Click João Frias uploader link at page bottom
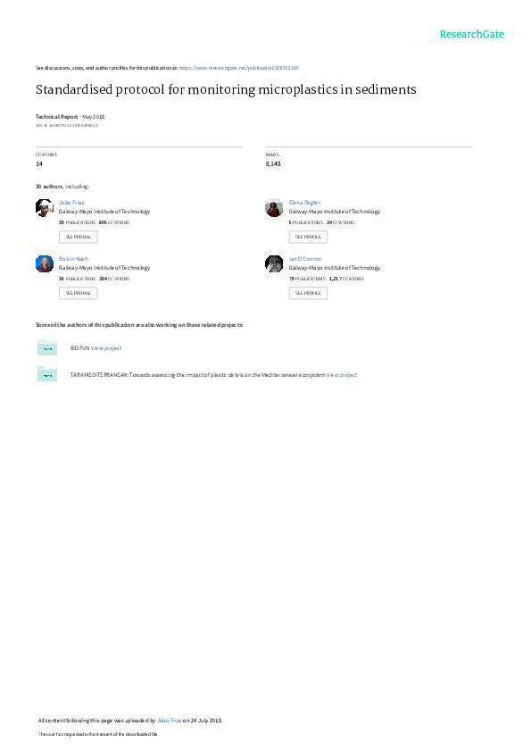Image resolution: width=531 pixels, height=751 pixels. (170, 721)
